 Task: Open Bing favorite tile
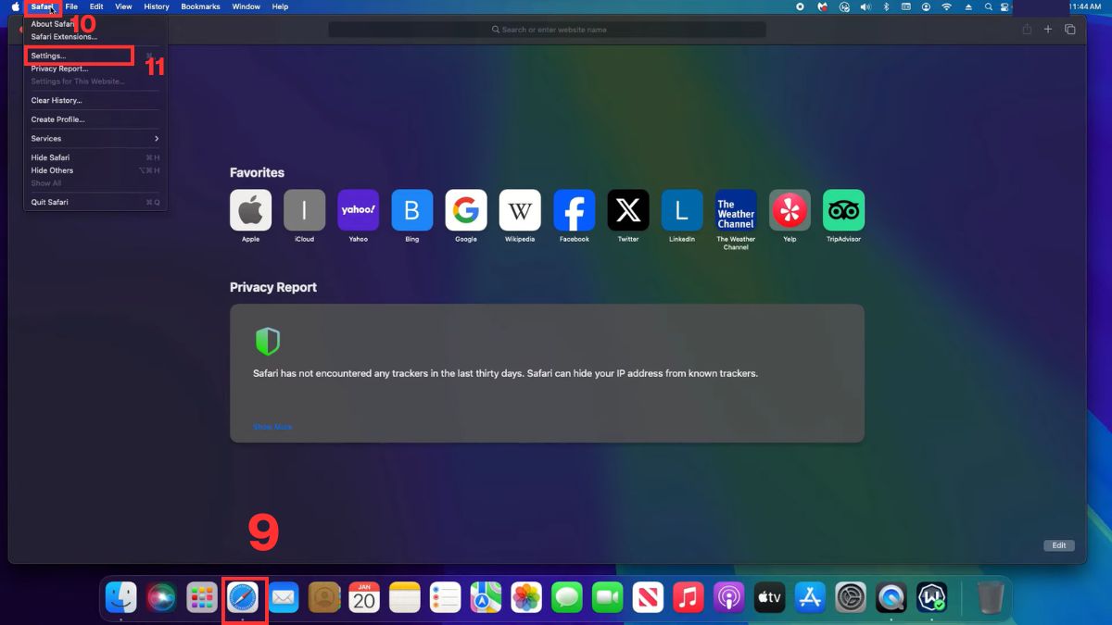pyautogui.click(x=411, y=210)
